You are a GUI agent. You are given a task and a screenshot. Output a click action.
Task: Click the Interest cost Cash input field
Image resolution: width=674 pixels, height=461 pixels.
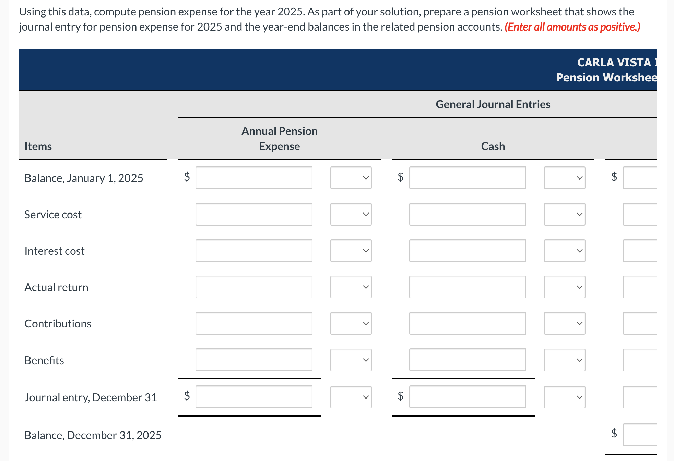click(467, 251)
